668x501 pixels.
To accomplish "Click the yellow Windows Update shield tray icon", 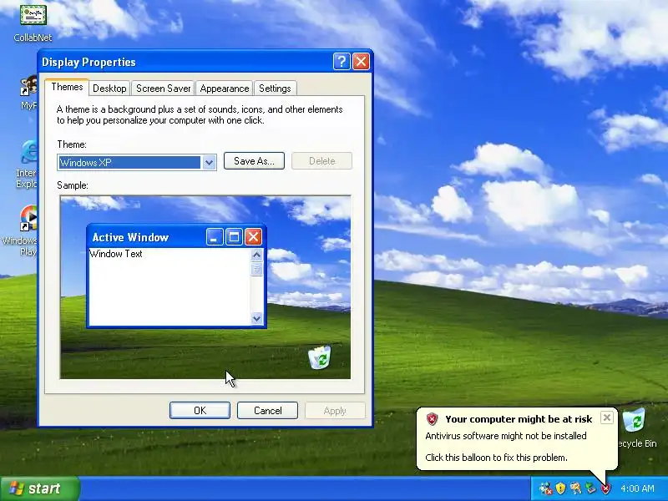I will (x=560, y=488).
